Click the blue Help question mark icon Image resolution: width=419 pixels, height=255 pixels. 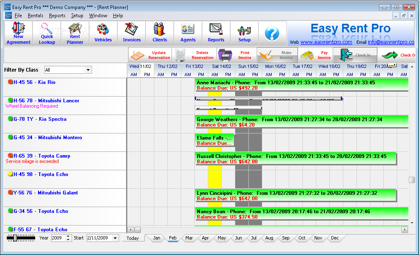point(272,34)
